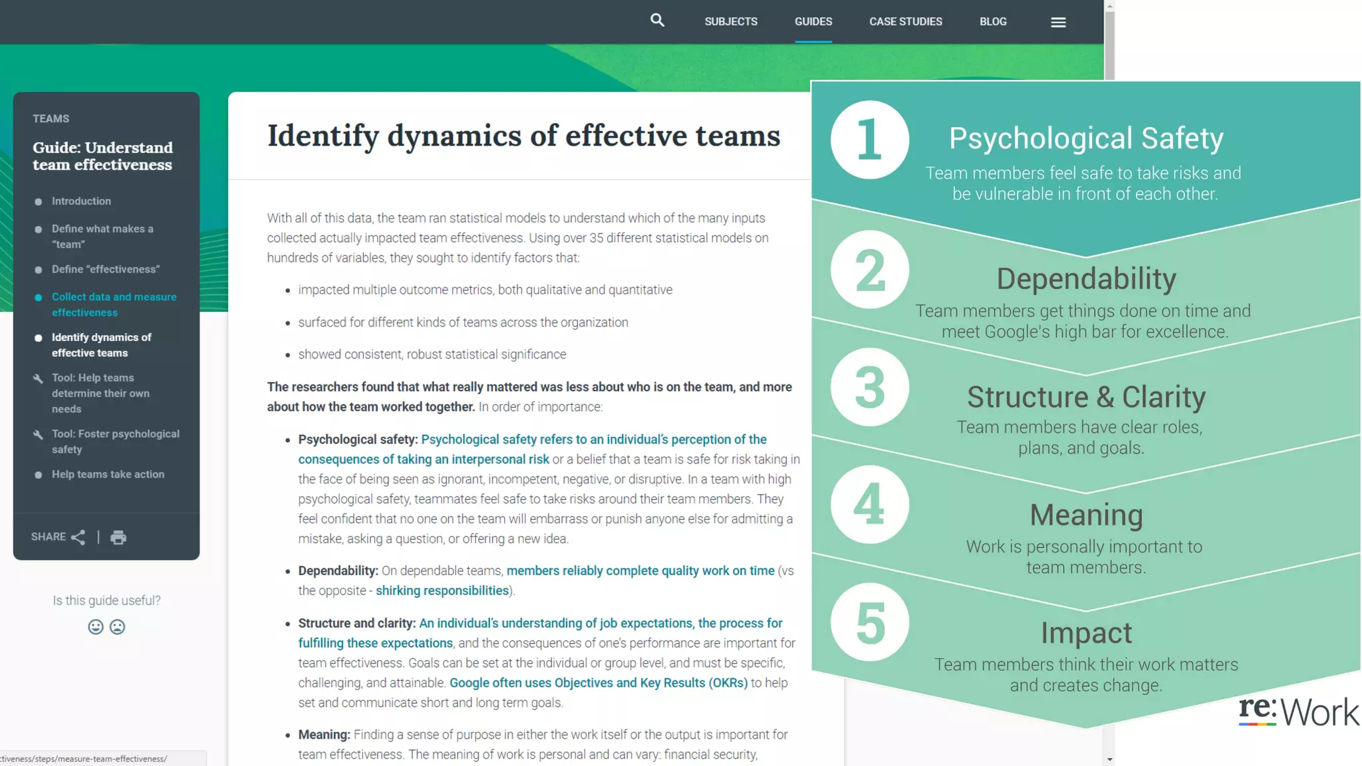Select the Help teams take action step

(108, 474)
